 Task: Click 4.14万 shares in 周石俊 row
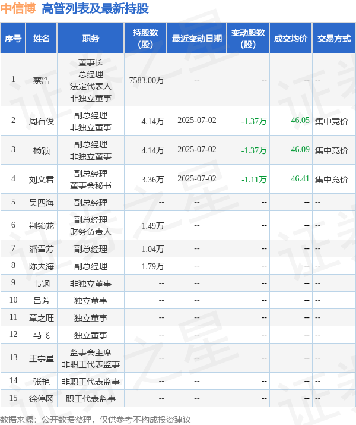pos(152,121)
